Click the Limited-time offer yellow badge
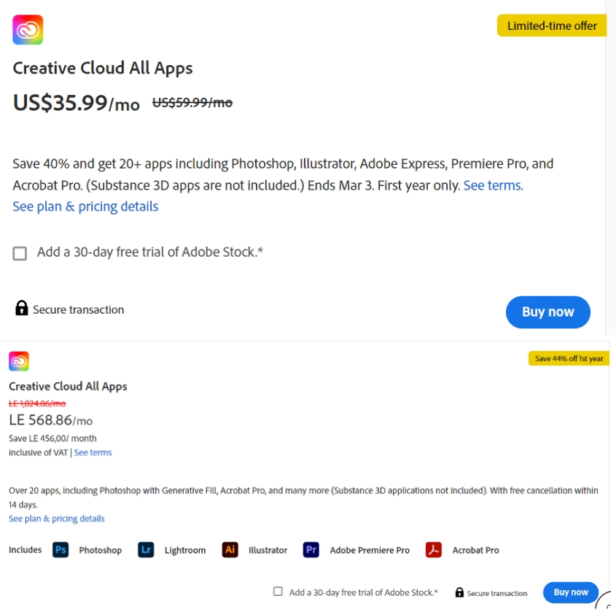 point(552,26)
